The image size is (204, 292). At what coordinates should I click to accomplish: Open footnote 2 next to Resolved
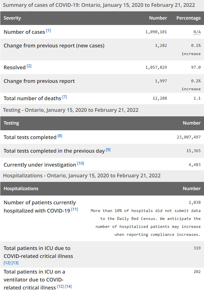point(29,66)
